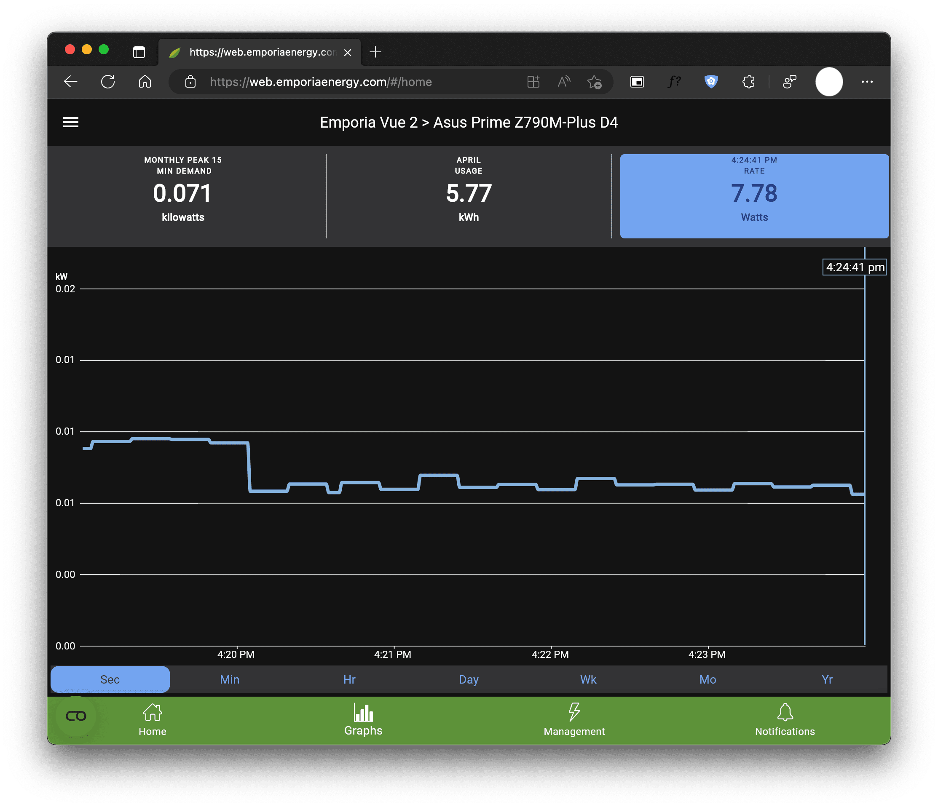Viewport: 938px width, 807px height.
Task: Click the white profile avatar
Action: tap(829, 82)
